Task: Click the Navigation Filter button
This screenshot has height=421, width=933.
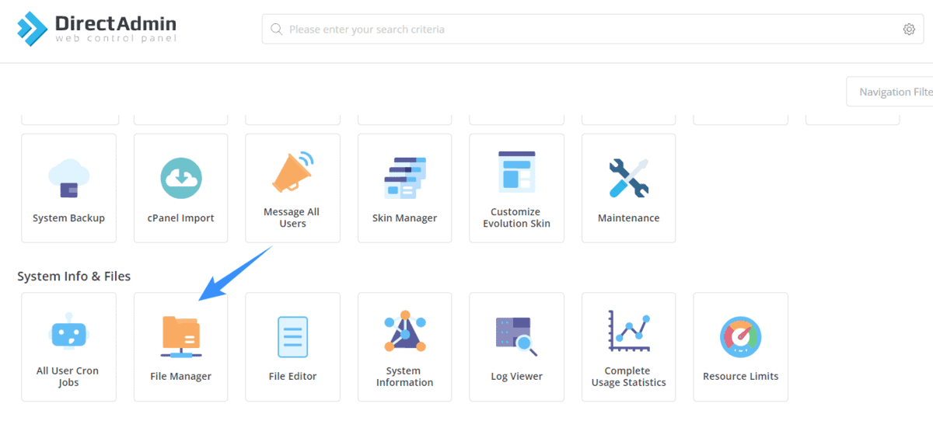Action: click(x=889, y=92)
